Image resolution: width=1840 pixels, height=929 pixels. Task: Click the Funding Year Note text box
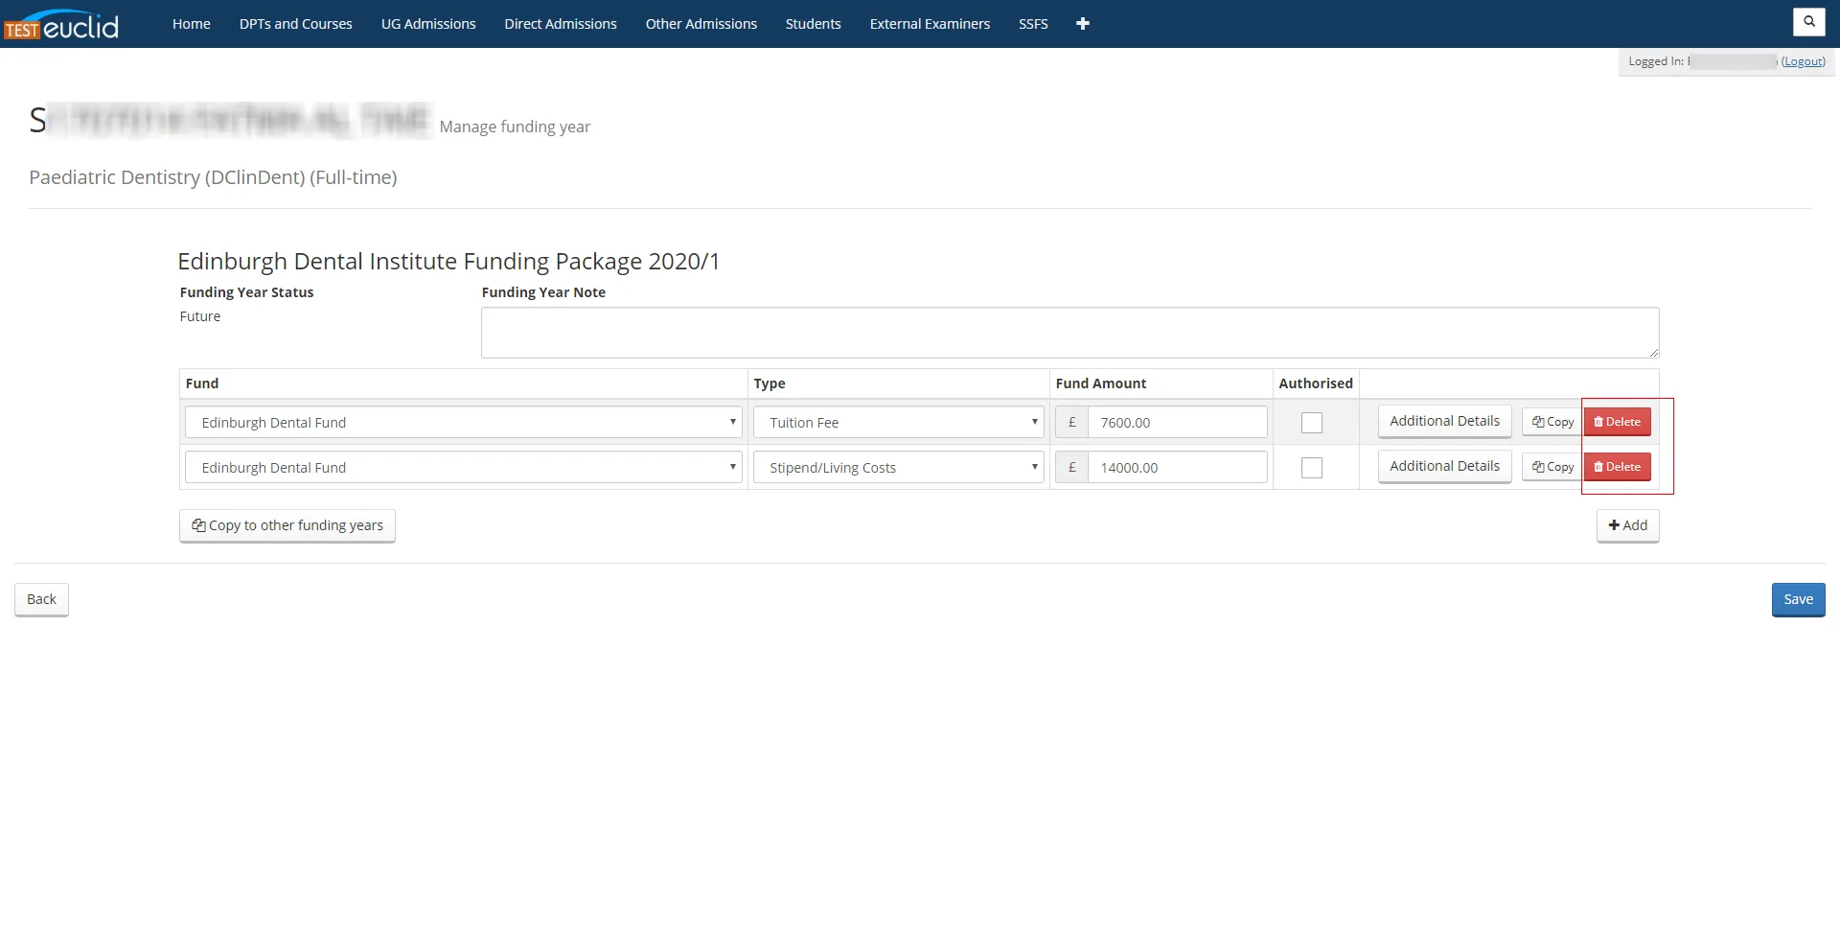click(1069, 333)
